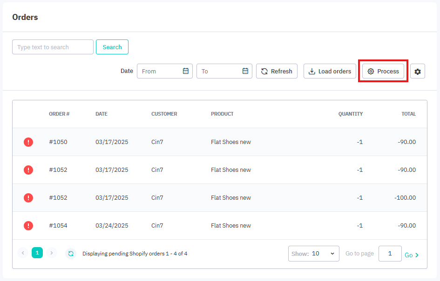Focus the search text field
The width and height of the screenshot is (440, 281).
click(53, 47)
